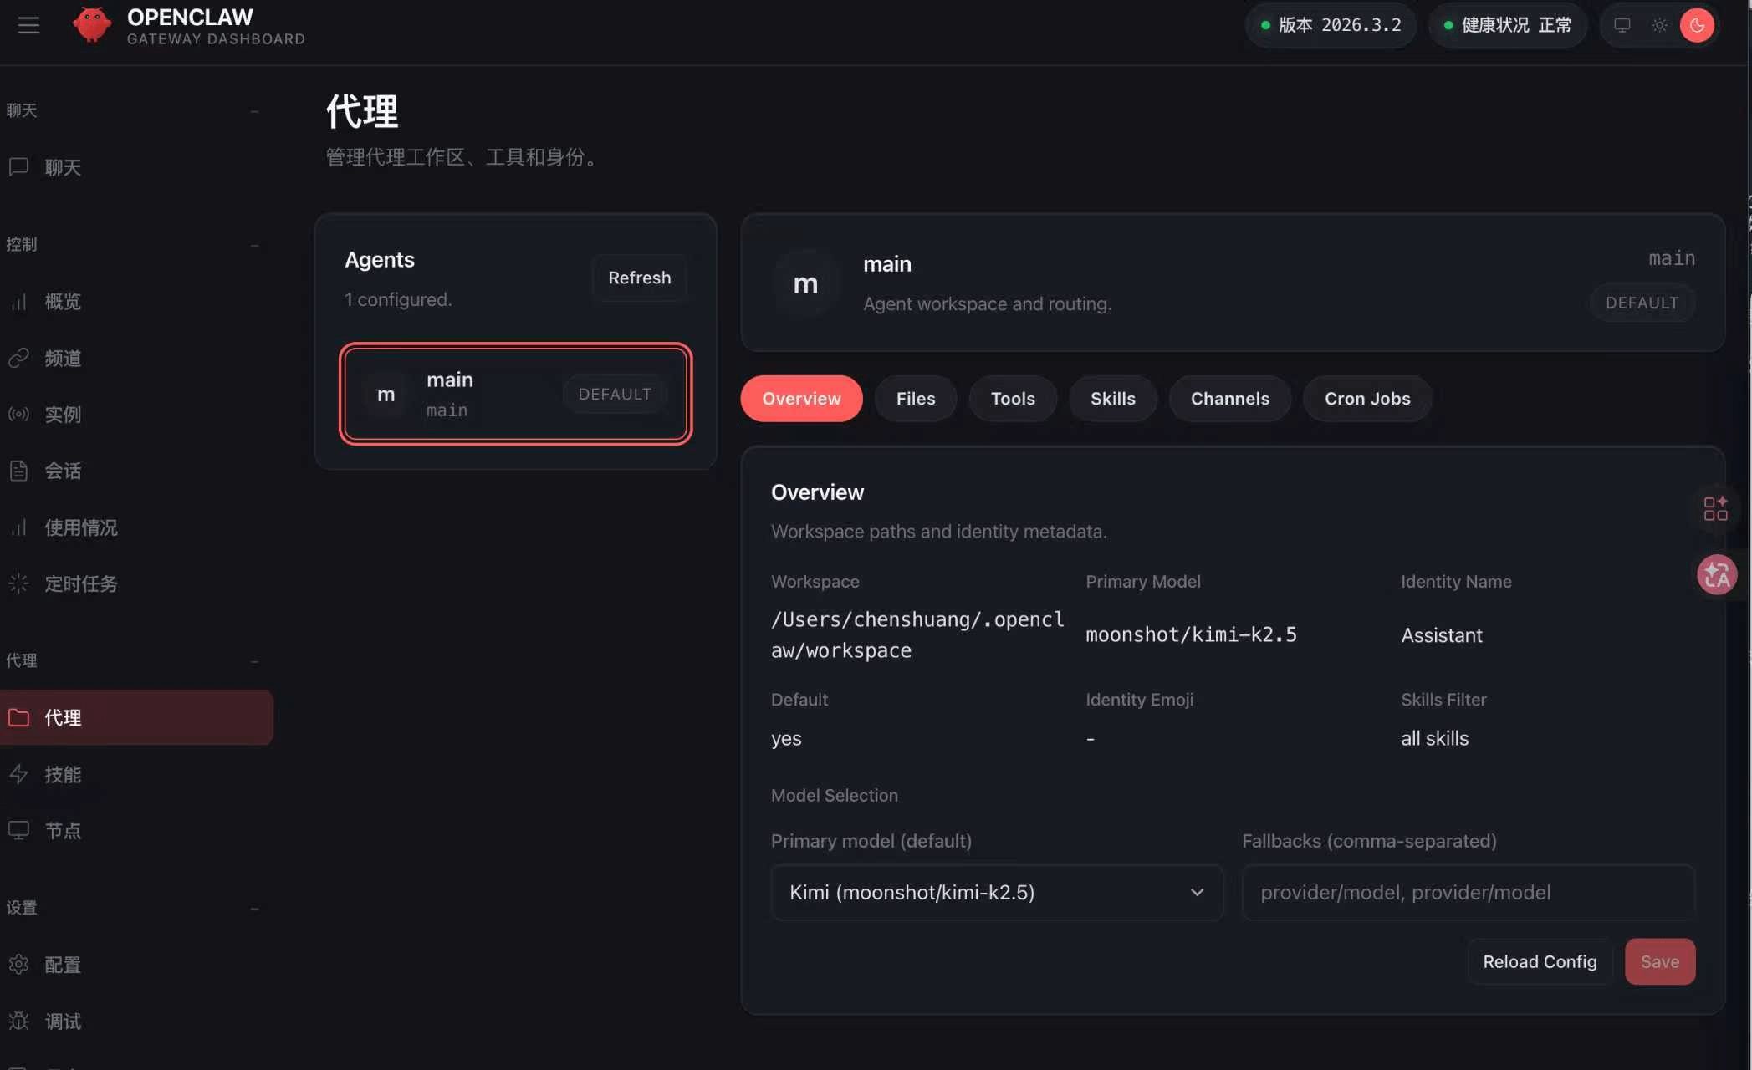Click 'Workspace paths and identity metadata.' text
This screenshot has height=1070, width=1752.
939,531
